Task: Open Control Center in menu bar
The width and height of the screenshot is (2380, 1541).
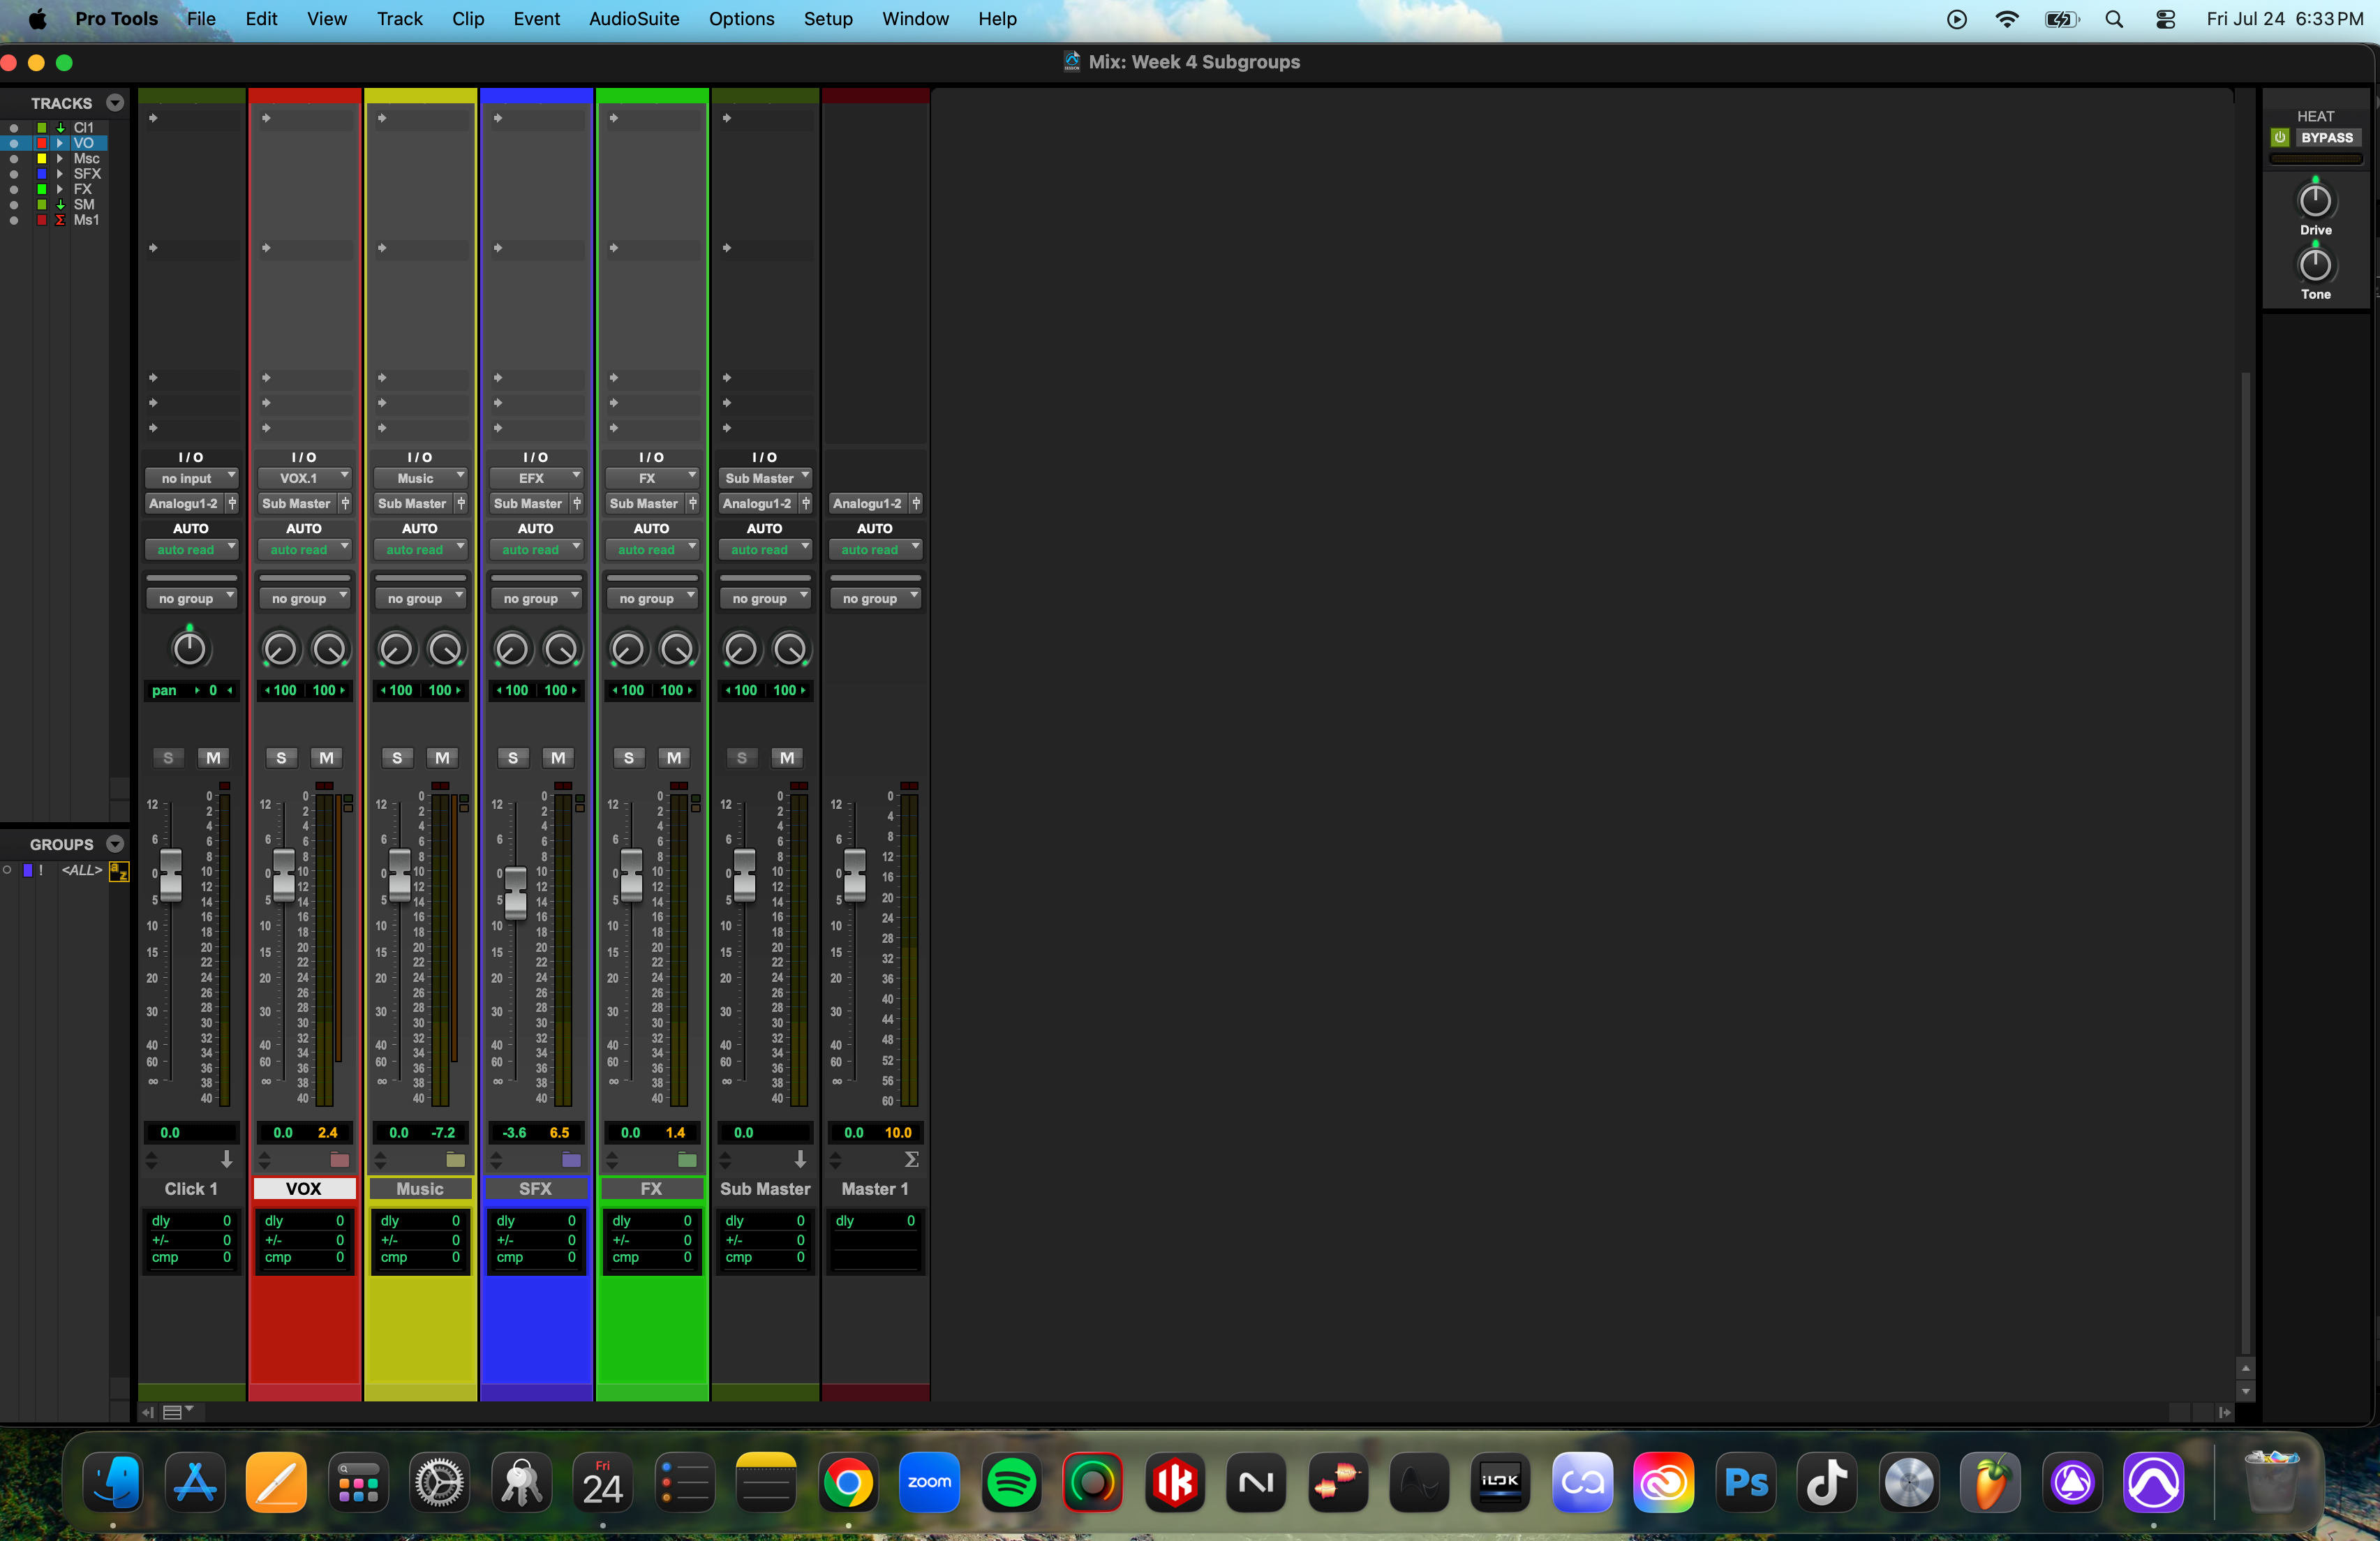Action: [2165, 19]
